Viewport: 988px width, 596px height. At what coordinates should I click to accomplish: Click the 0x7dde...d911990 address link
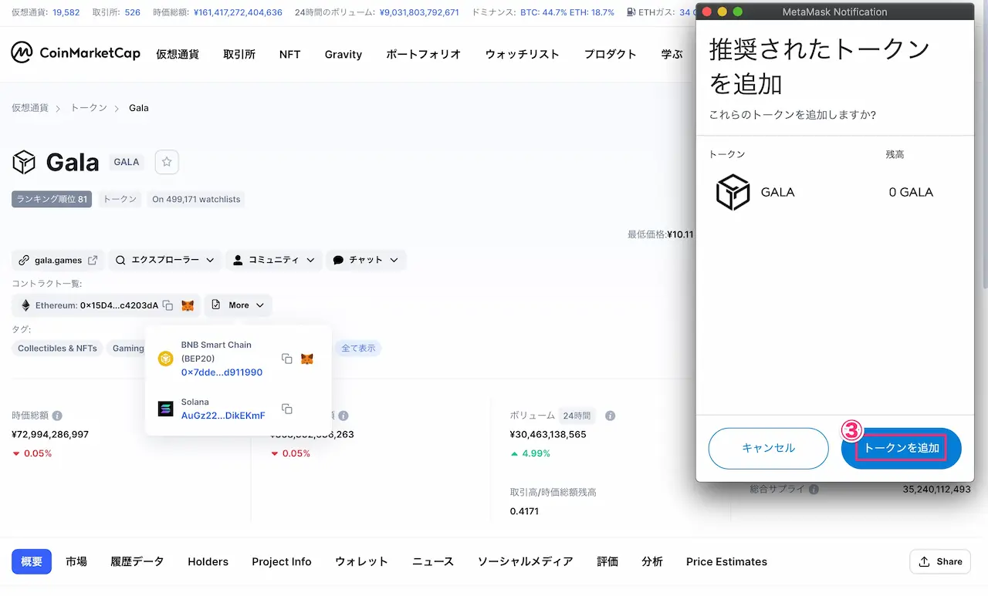coord(222,372)
